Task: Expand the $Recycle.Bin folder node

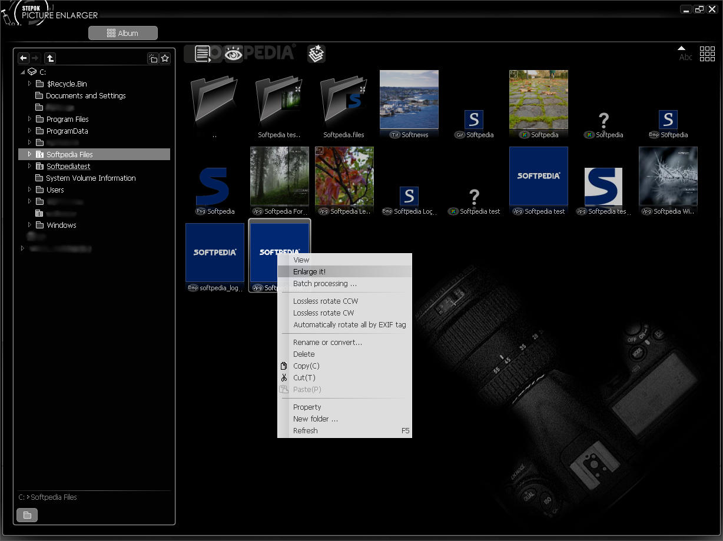Action: tap(29, 84)
